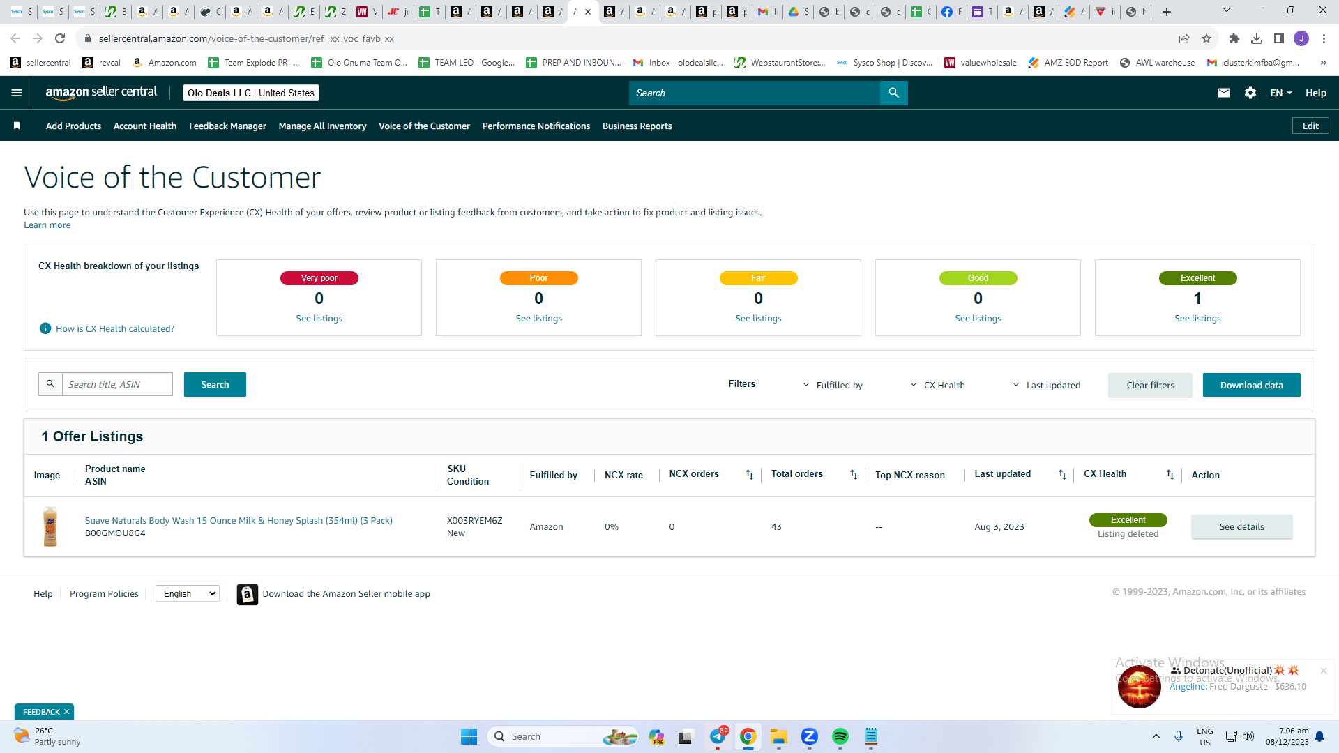Screen dimensions: 1339x753
Task: Open the Chrome profile avatar
Action: point(1301,38)
